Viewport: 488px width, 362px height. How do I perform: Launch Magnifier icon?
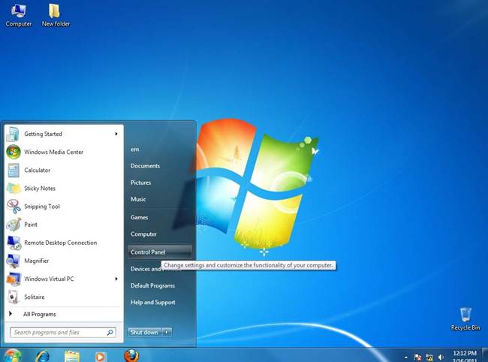click(x=14, y=261)
